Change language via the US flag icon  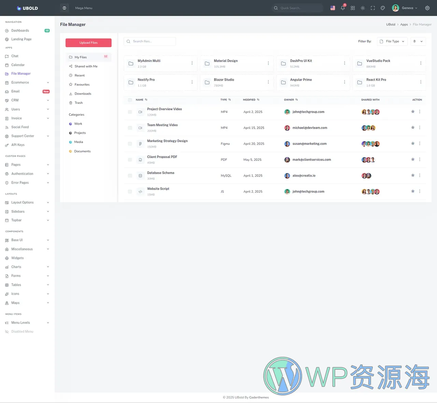[x=333, y=8]
